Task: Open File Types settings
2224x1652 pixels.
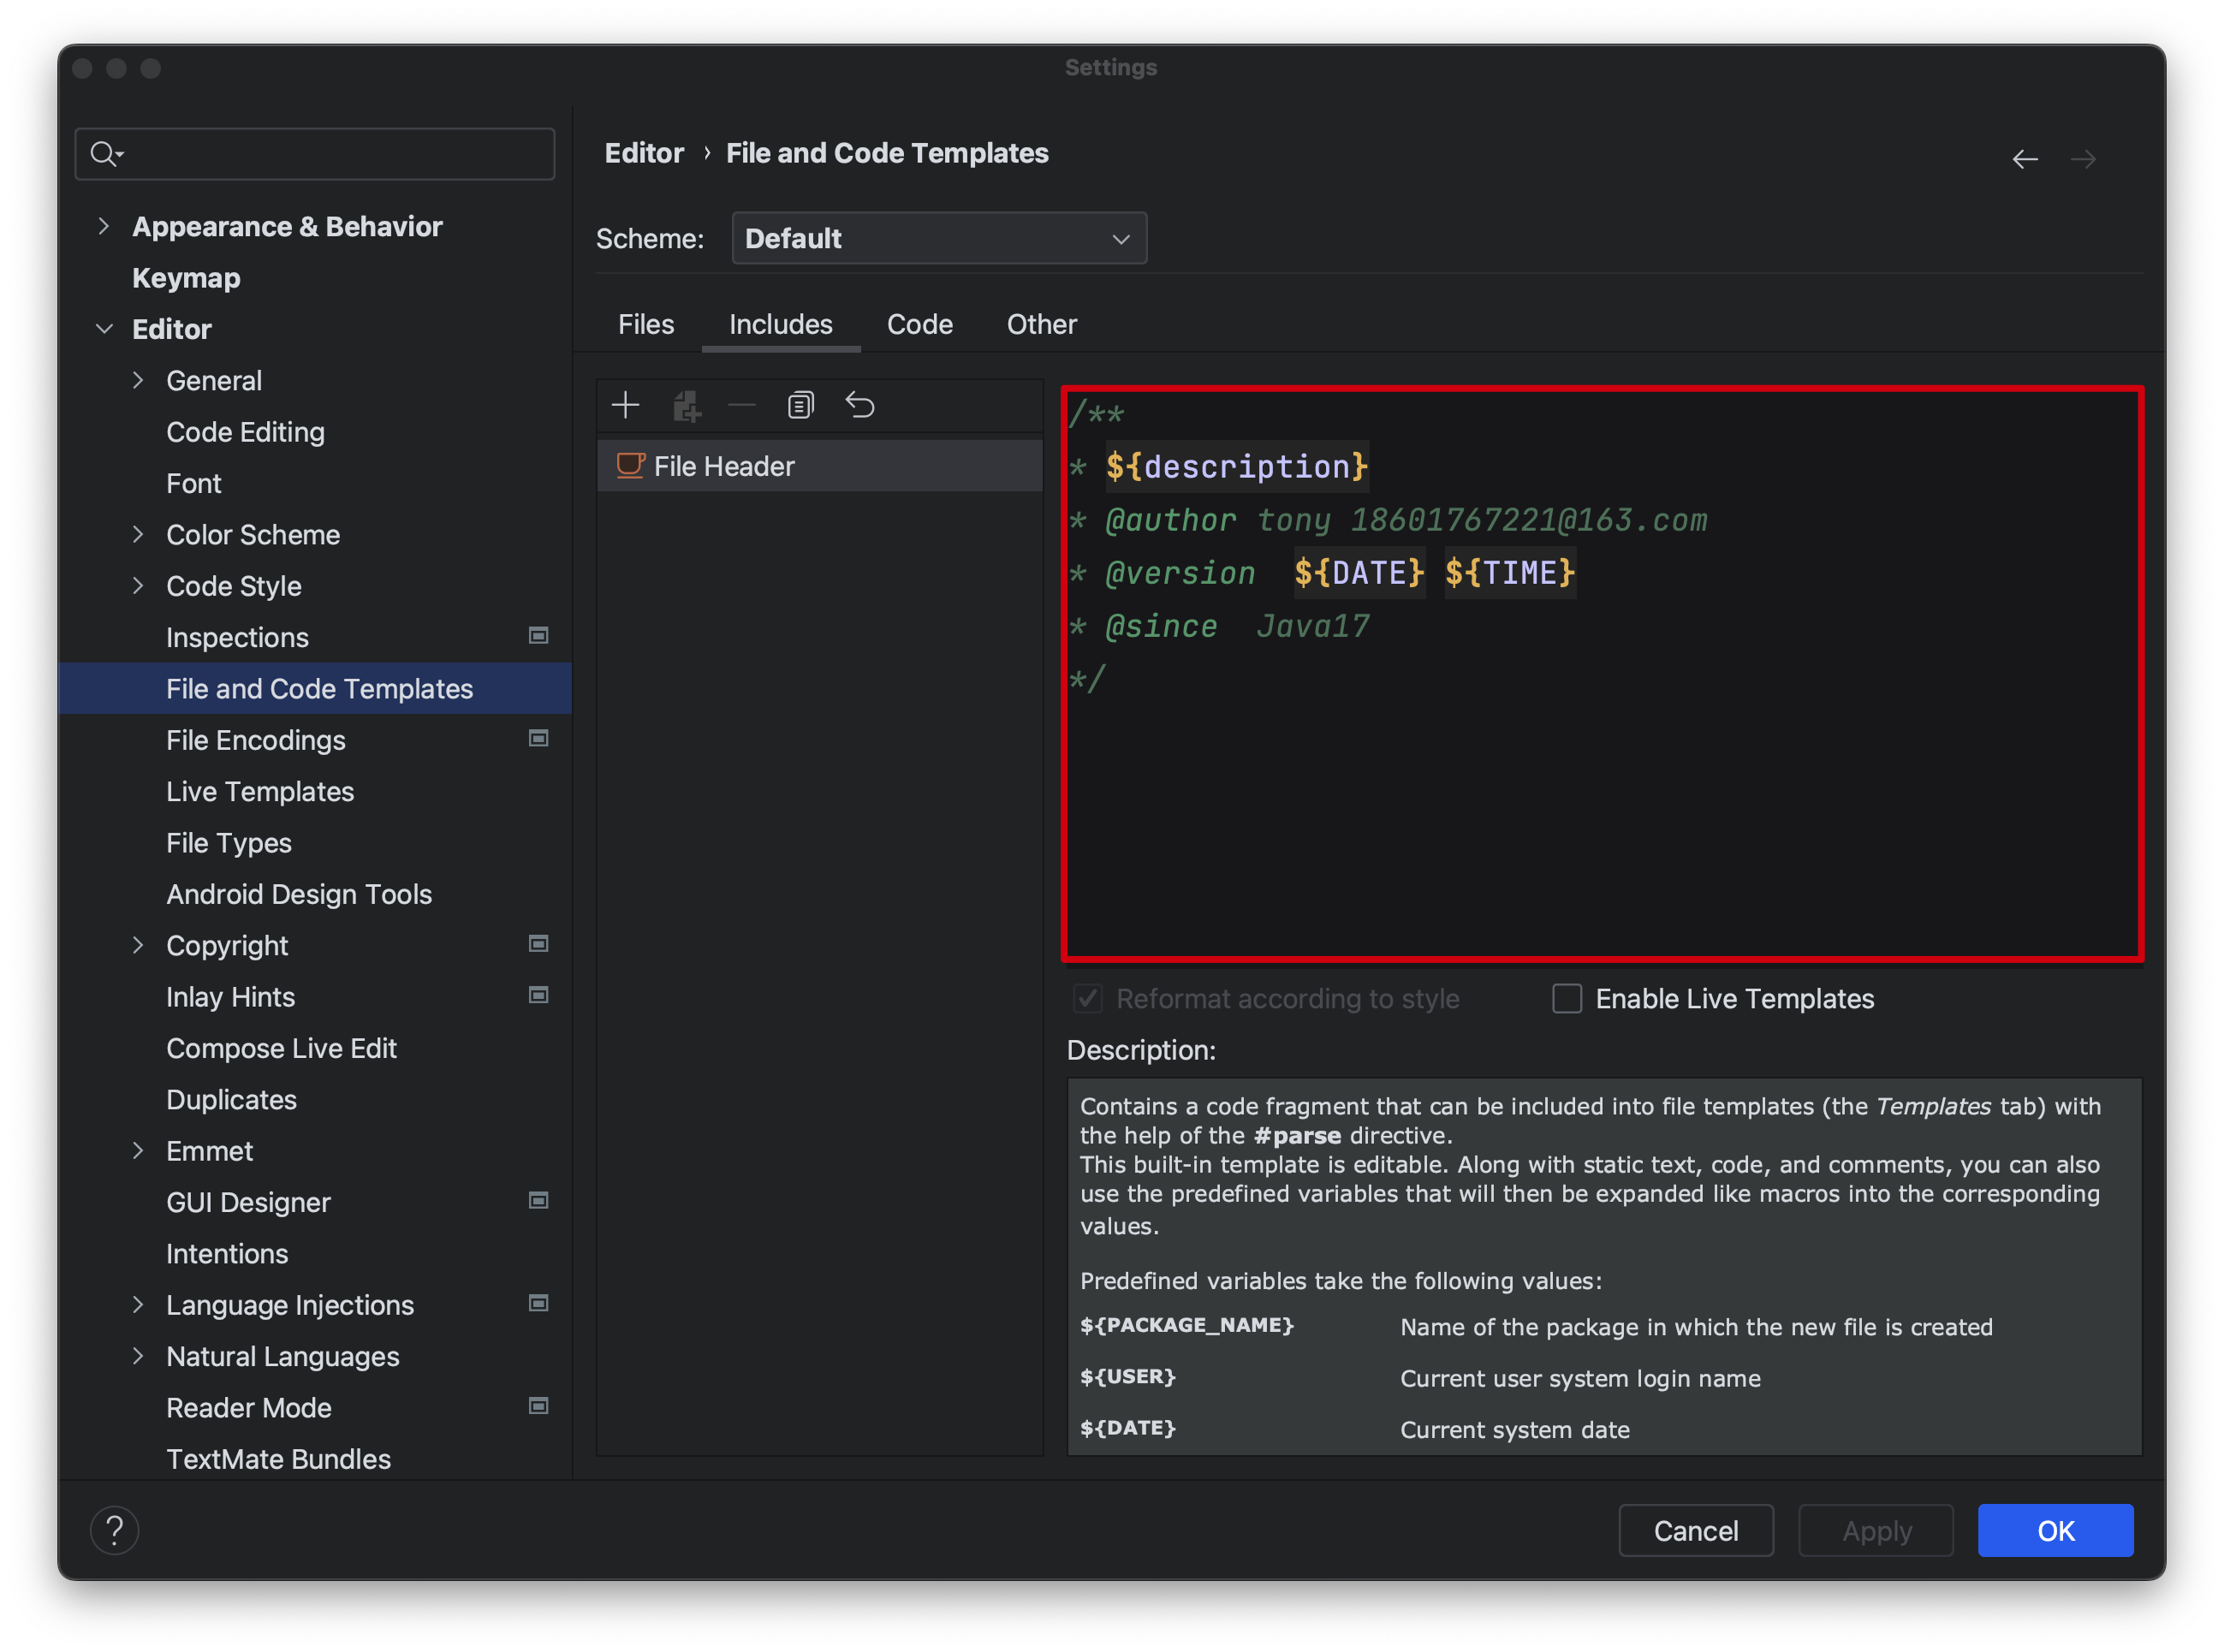Action: tap(229, 843)
